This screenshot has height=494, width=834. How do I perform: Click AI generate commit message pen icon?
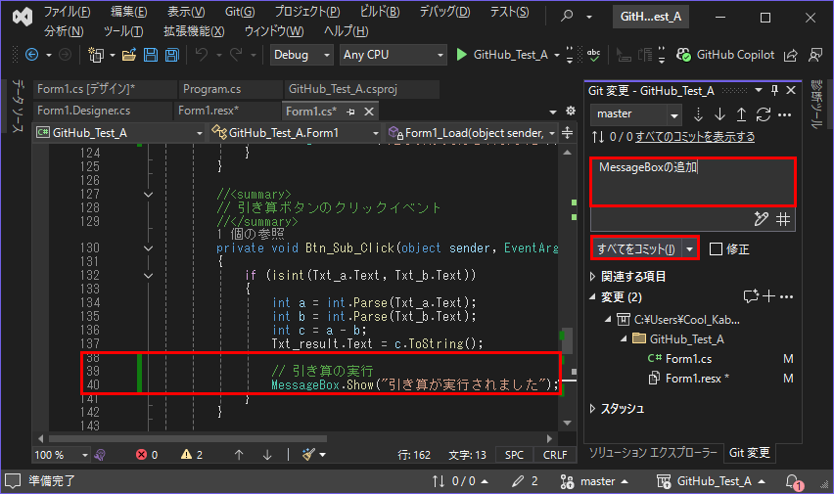(762, 219)
